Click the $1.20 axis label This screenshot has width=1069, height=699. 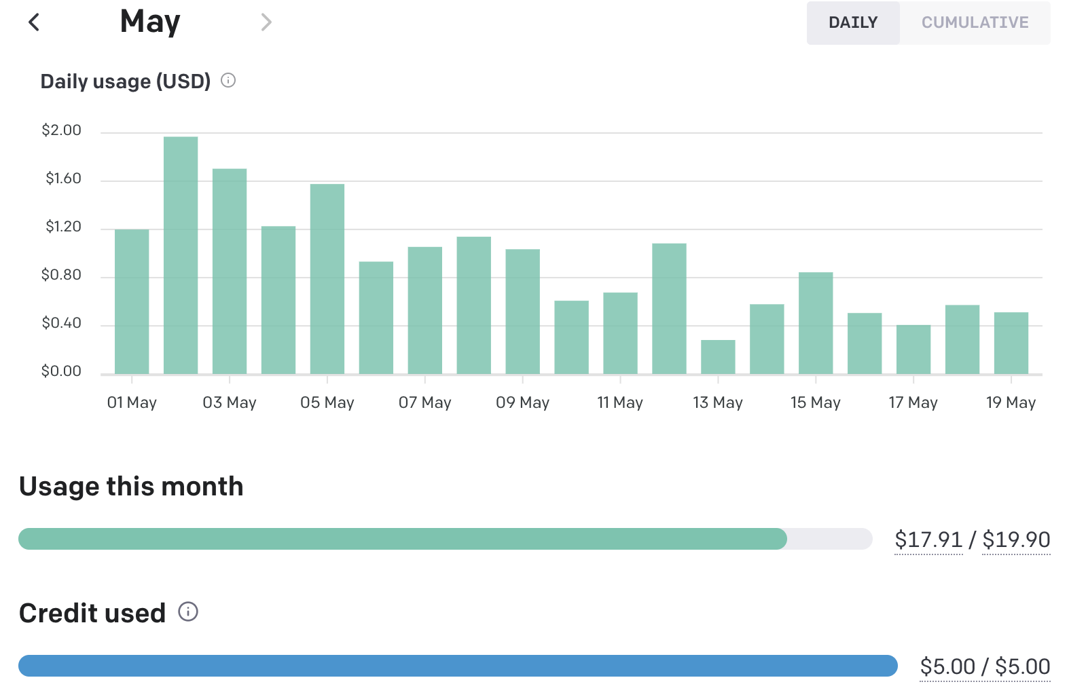(63, 227)
